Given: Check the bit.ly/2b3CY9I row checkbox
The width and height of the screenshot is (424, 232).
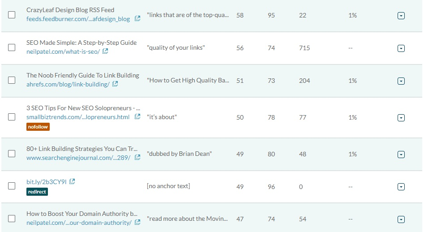Looking at the screenshot, I should pos(12,186).
